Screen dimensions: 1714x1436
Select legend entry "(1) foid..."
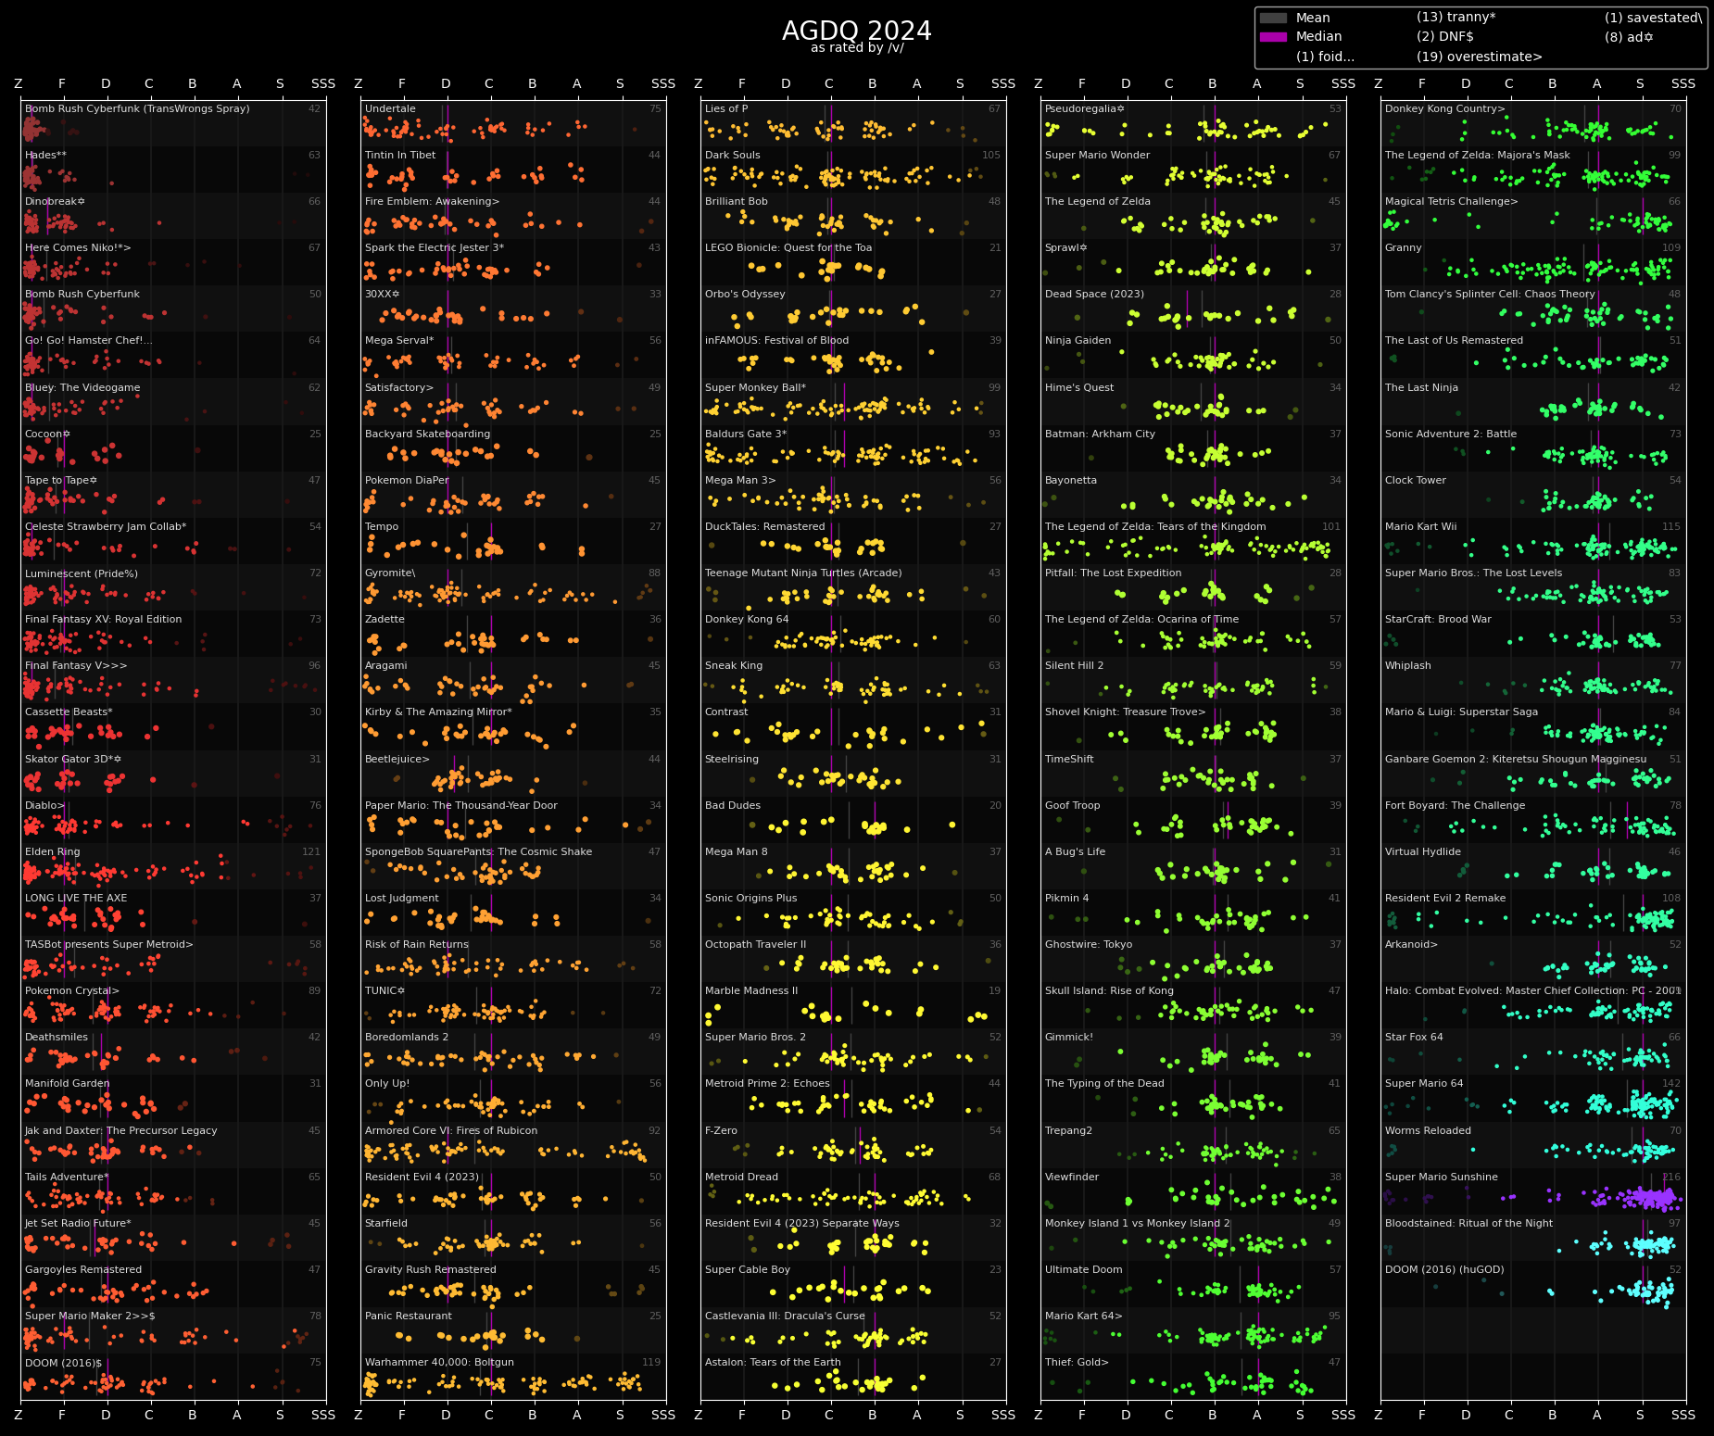(1325, 57)
